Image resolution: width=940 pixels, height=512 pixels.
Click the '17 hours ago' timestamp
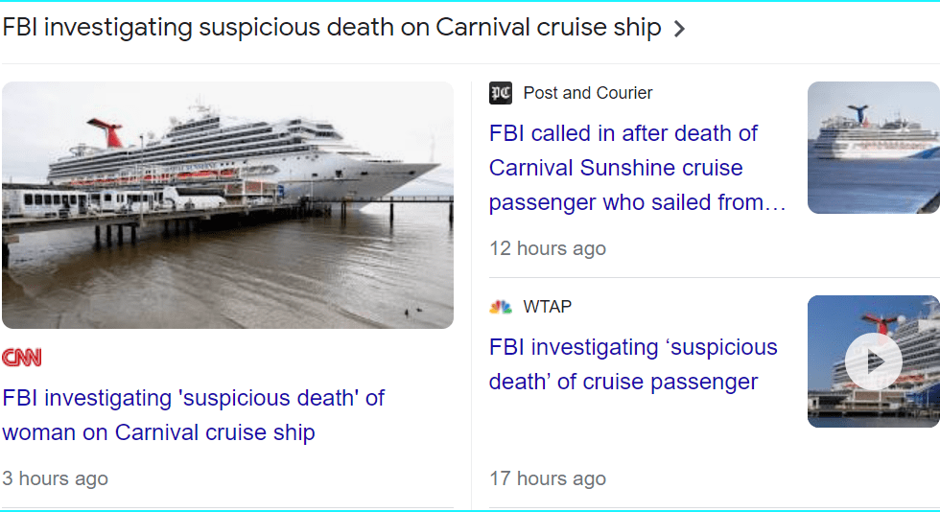(x=548, y=478)
